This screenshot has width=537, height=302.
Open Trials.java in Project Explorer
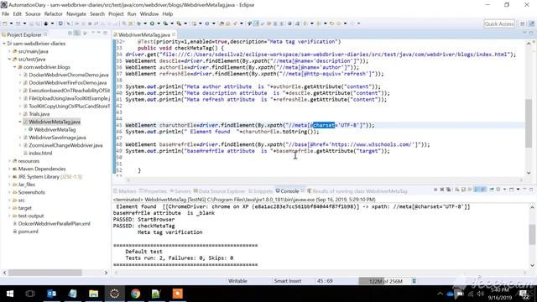pyautogui.click(x=39, y=114)
